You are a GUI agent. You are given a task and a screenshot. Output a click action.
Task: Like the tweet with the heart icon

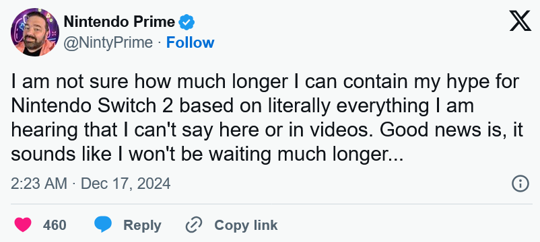23,225
